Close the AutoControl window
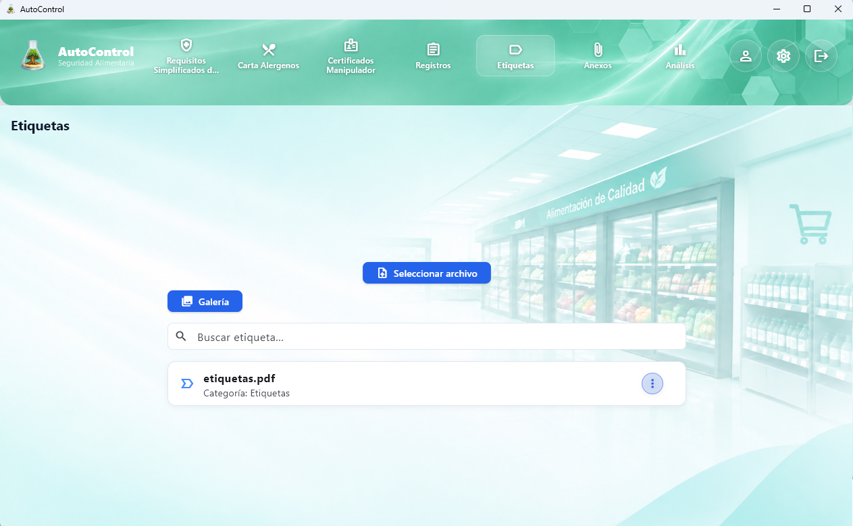 837,9
